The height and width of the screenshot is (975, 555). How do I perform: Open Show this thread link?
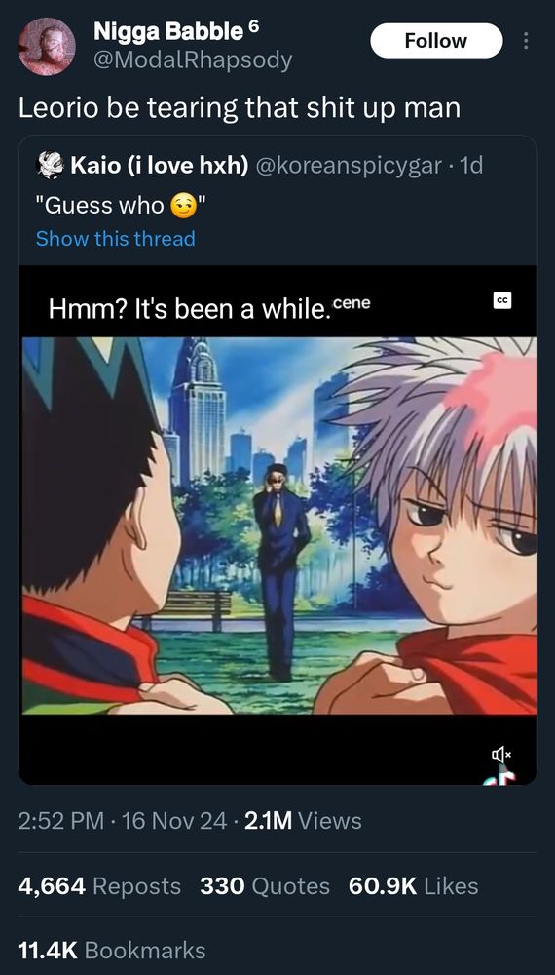(x=116, y=238)
